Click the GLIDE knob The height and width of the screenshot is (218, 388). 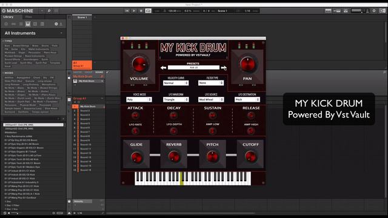(136, 157)
